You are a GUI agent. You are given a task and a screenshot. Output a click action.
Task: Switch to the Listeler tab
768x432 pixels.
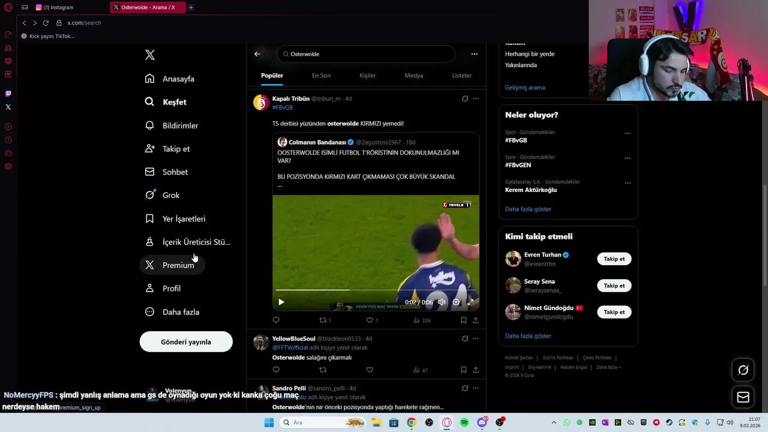tap(461, 76)
